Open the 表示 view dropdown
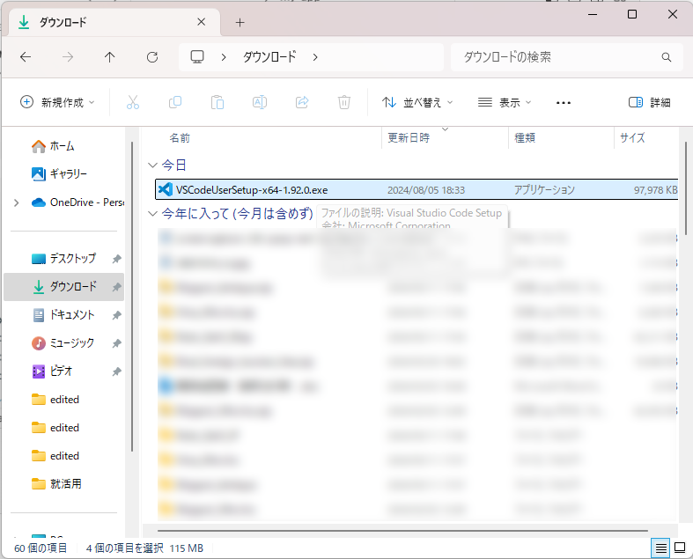This screenshot has width=693, height=559. pyautogui.click(x=505, y=102)
